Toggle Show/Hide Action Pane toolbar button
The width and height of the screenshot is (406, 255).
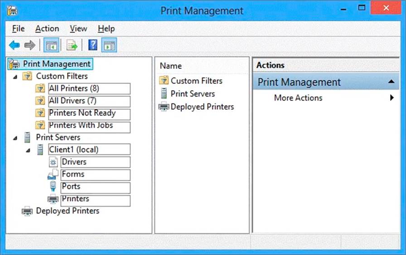point(109,45)
